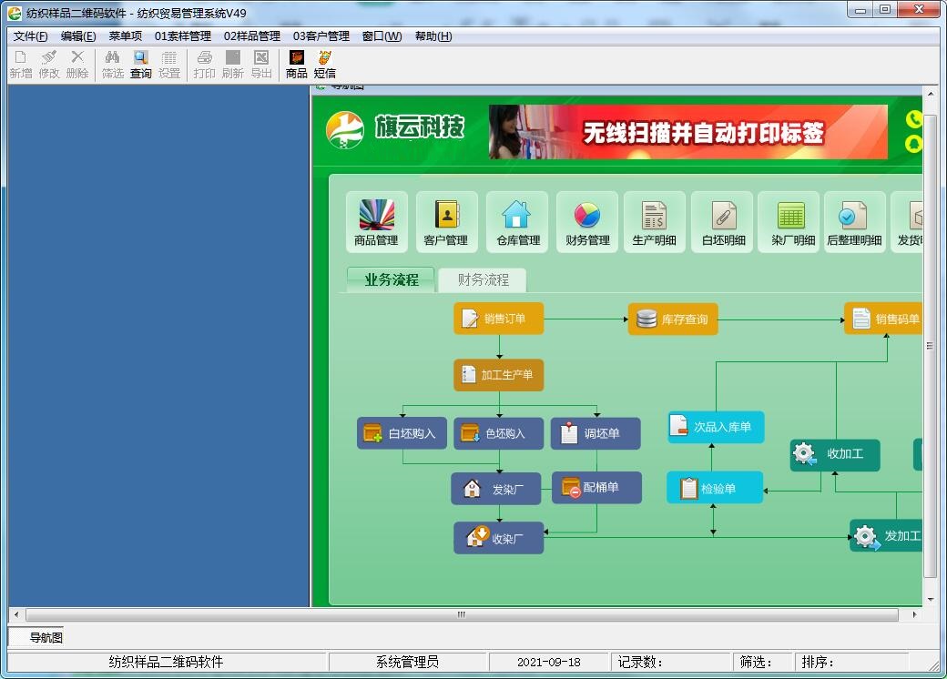Image resolution: width=947 pixels, height=679 pixels.
Task: Open 仓库管理 house icon
Action: pos(517,222)
